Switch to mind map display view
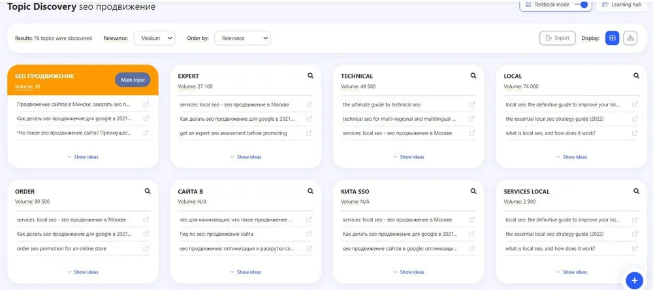653x290 pixels. [x=630, y=38]
